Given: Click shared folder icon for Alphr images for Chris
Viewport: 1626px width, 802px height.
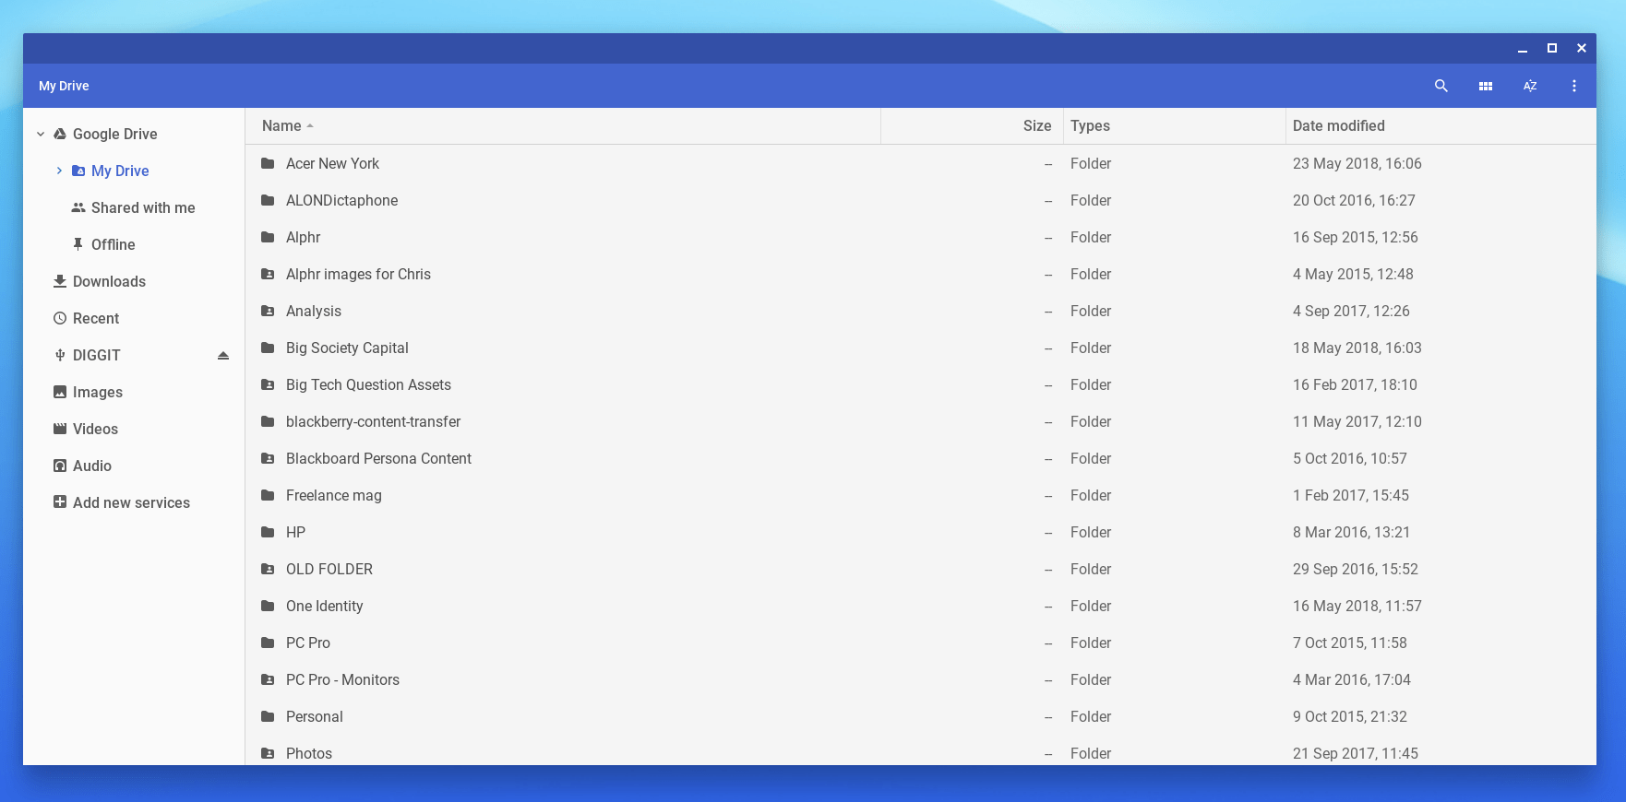Looking at the screenshot, I should click(268, 274).
